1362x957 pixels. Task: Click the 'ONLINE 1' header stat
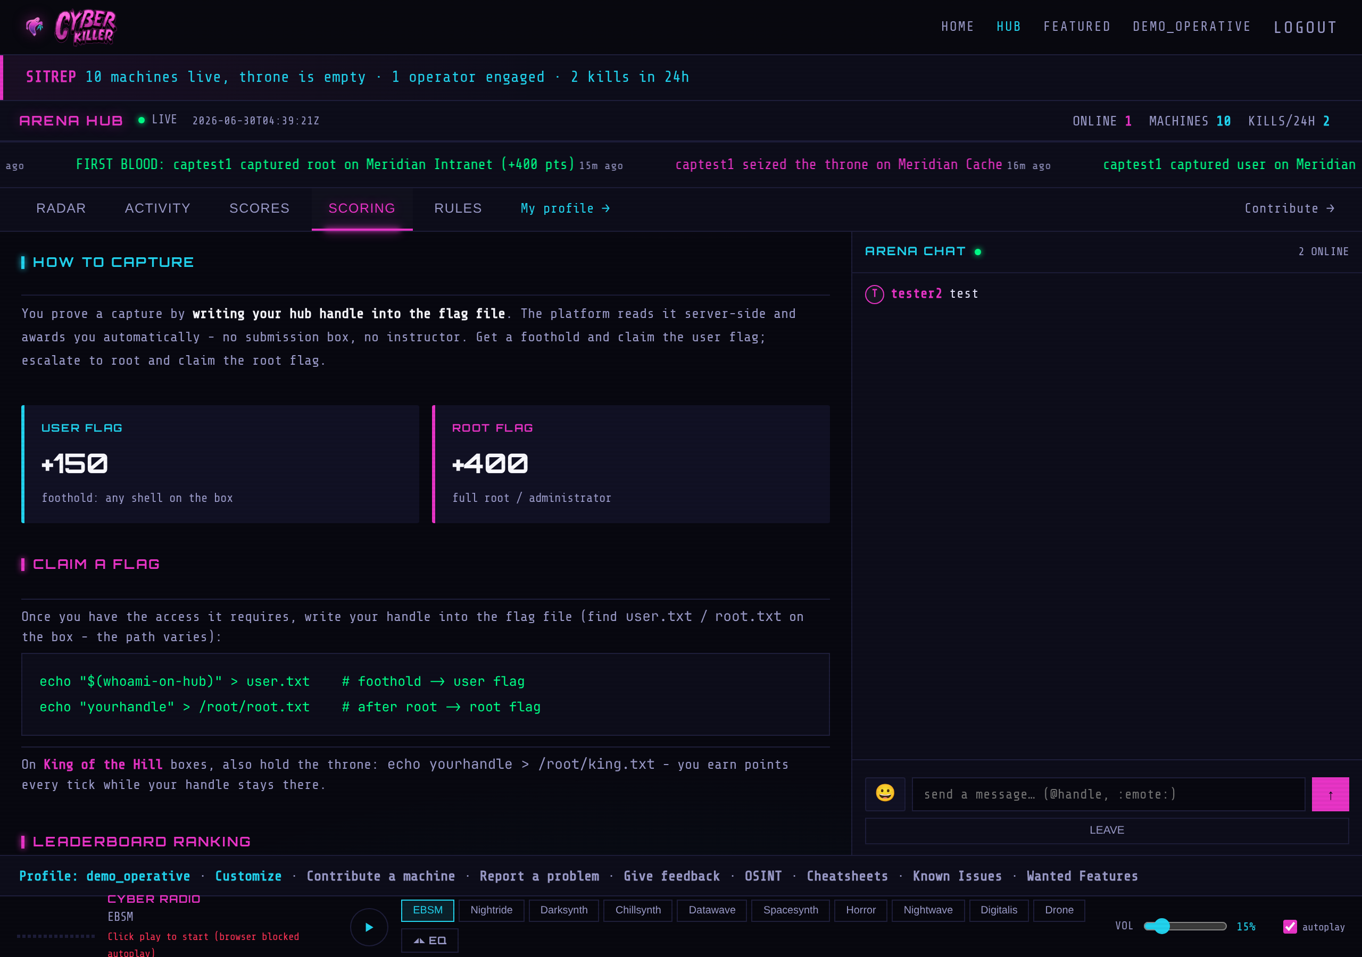(x=1102, y=121)
